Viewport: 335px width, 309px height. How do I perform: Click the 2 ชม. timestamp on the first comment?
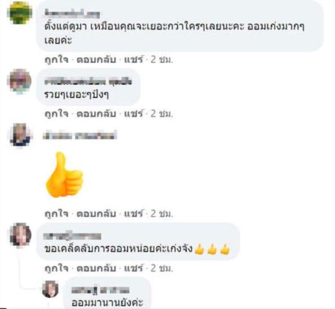click(x=162, y=60)
